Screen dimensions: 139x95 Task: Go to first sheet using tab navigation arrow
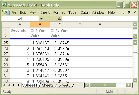pos(4,85)
